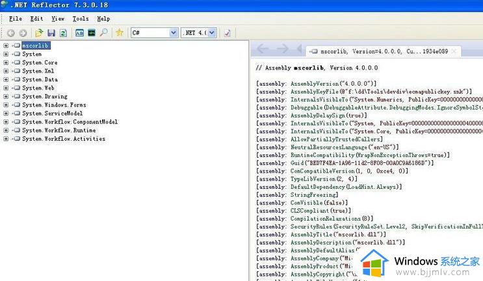Click the CLSCompliant attribute link
This screenshot has width=483, height=281.
click(x=309, y=211)
